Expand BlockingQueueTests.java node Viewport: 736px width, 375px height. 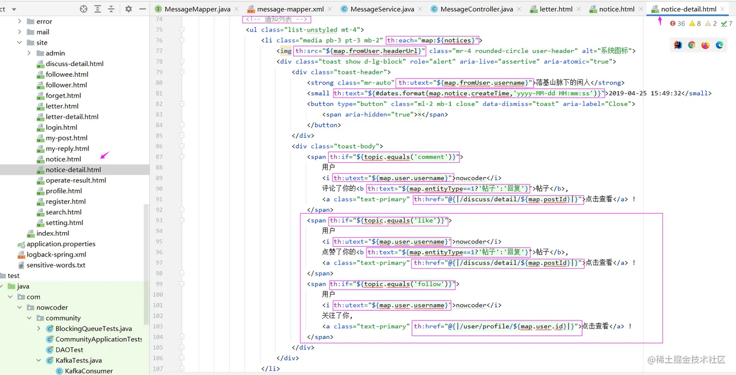[39, 329]
